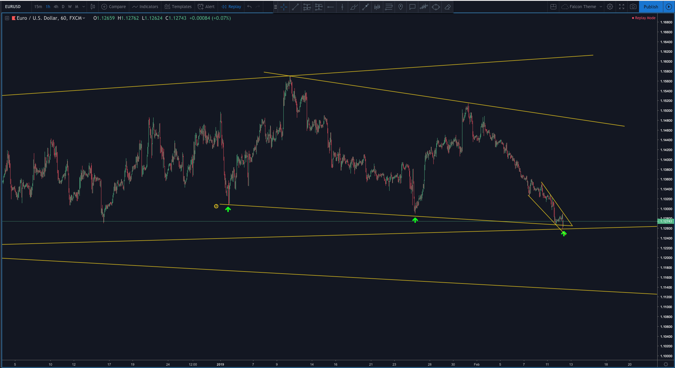This screenshot has width=675, height=368.
Task: Select the eraser tool
Action: tap(447, 7)
